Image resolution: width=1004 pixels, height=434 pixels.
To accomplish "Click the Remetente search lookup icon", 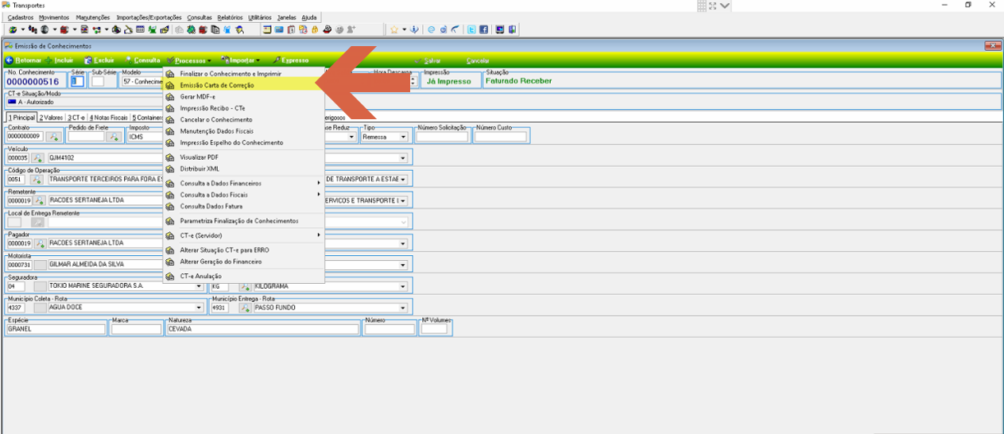I will tap(37, 201).
